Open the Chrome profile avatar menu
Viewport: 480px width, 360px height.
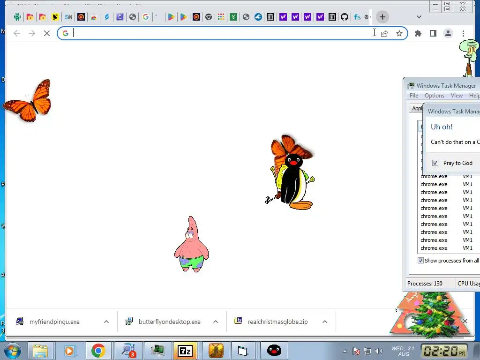(x=448, y=33)
